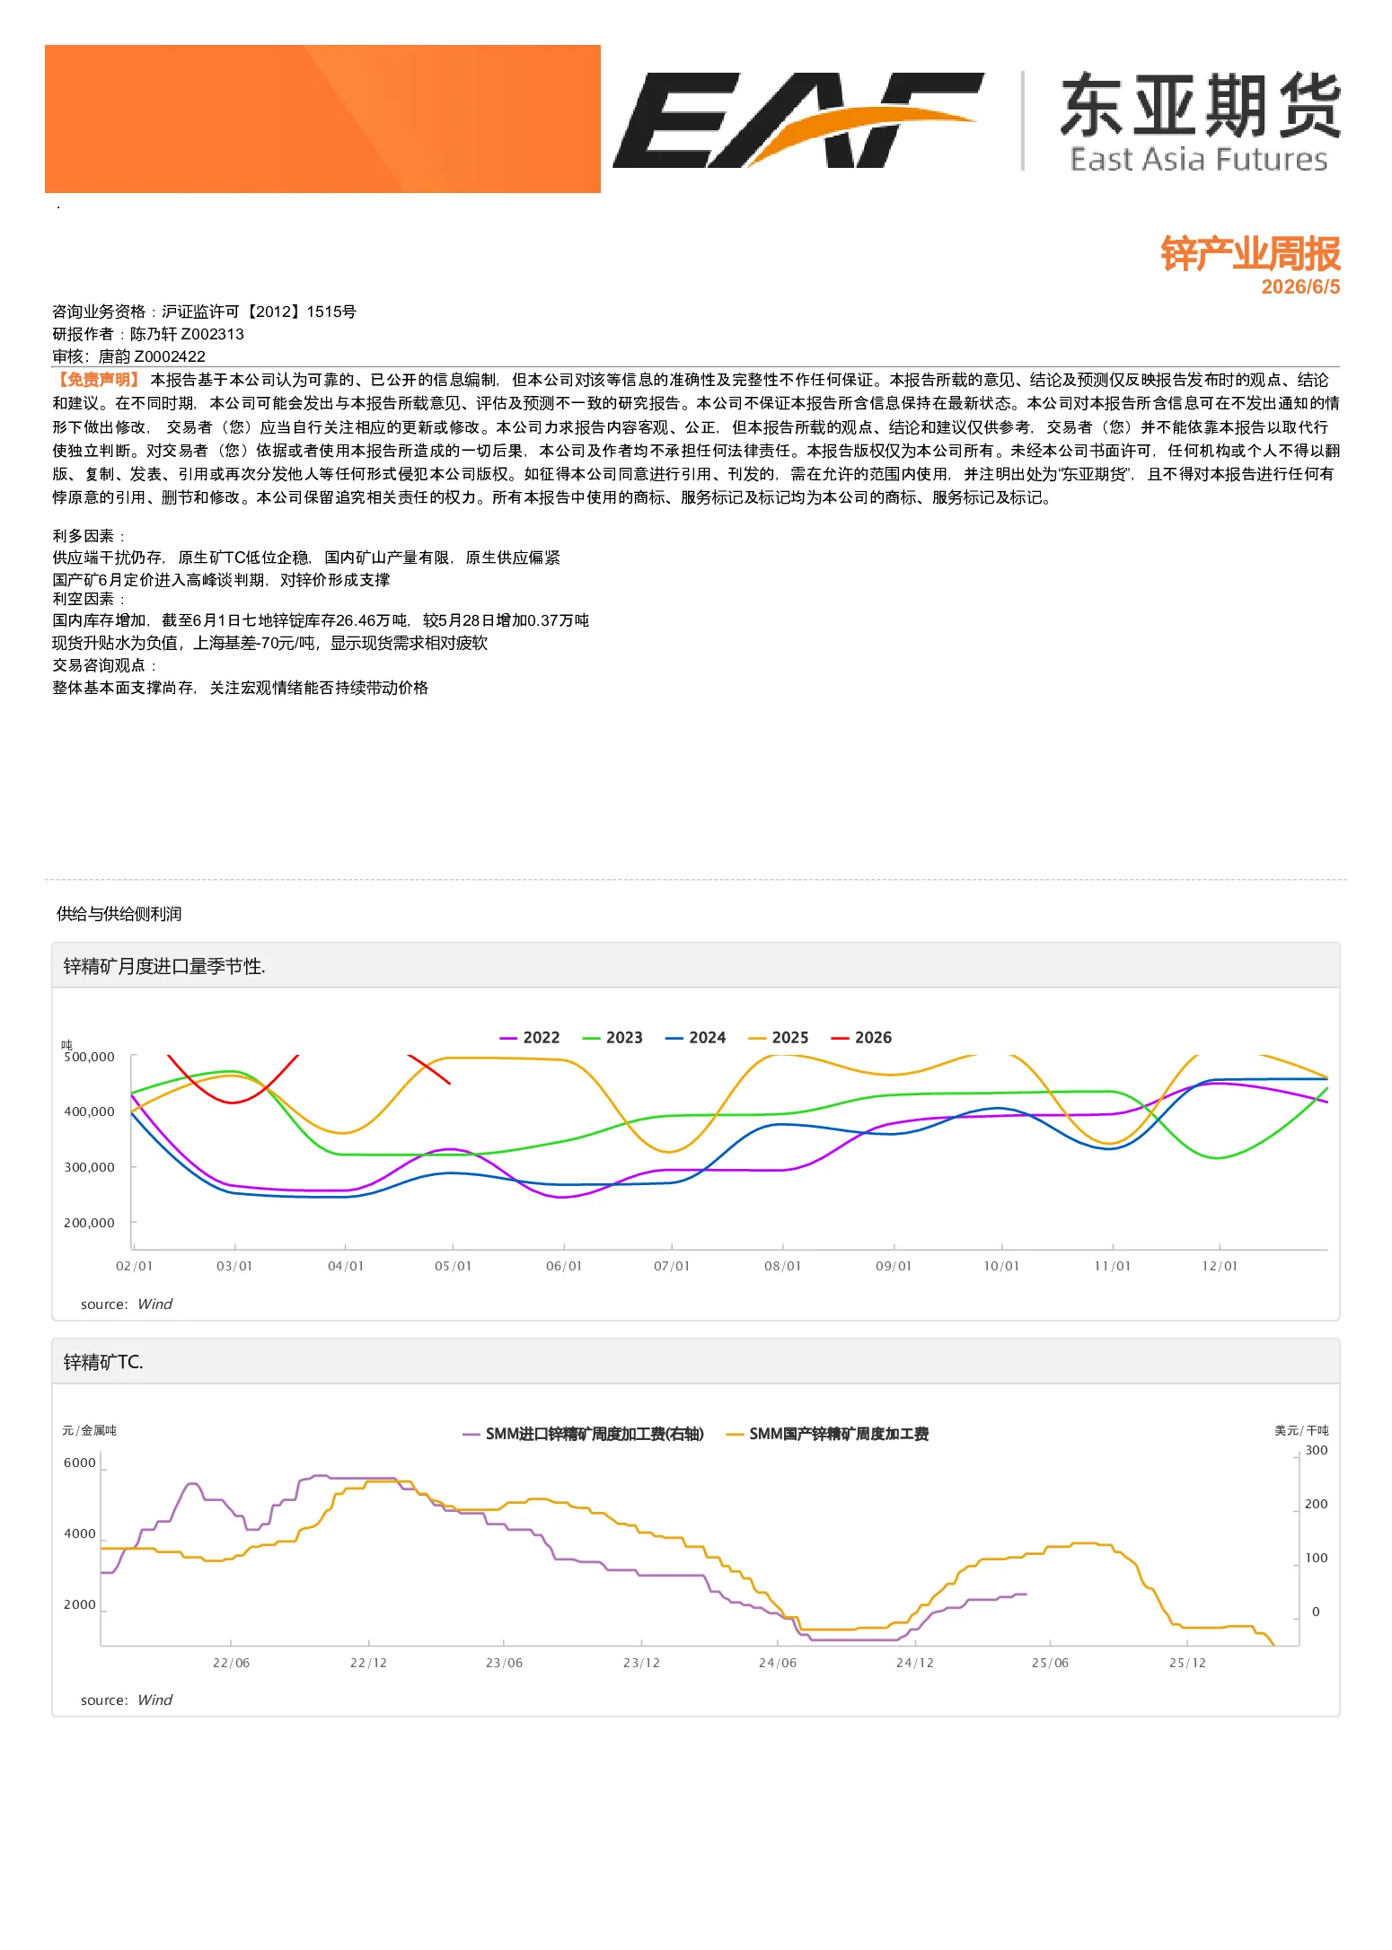1392x1950 pixels.
Task: Click the 200,000 y-axis label
Action: (89, 1223)
